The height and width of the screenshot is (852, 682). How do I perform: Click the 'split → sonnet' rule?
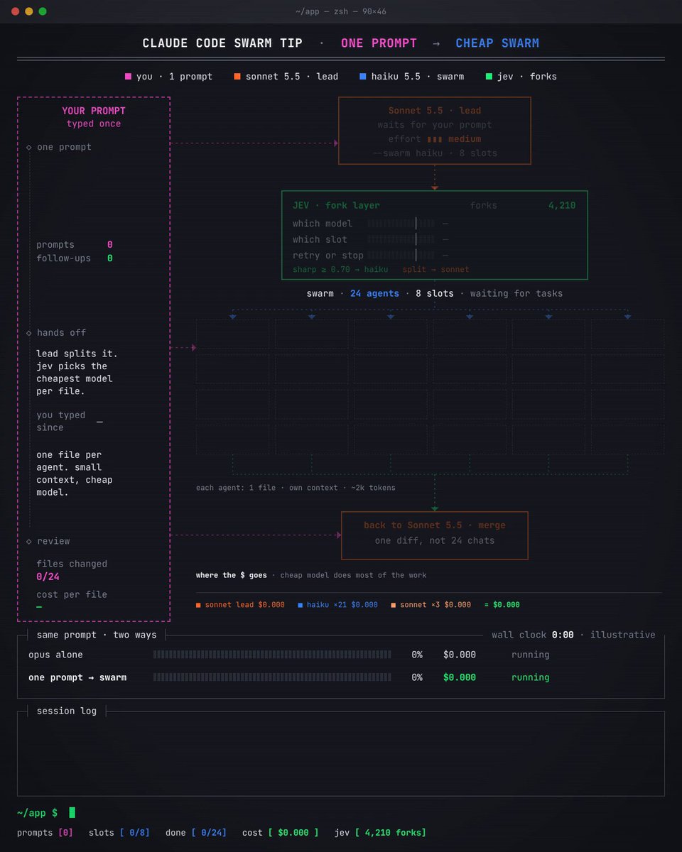[435, 270]
